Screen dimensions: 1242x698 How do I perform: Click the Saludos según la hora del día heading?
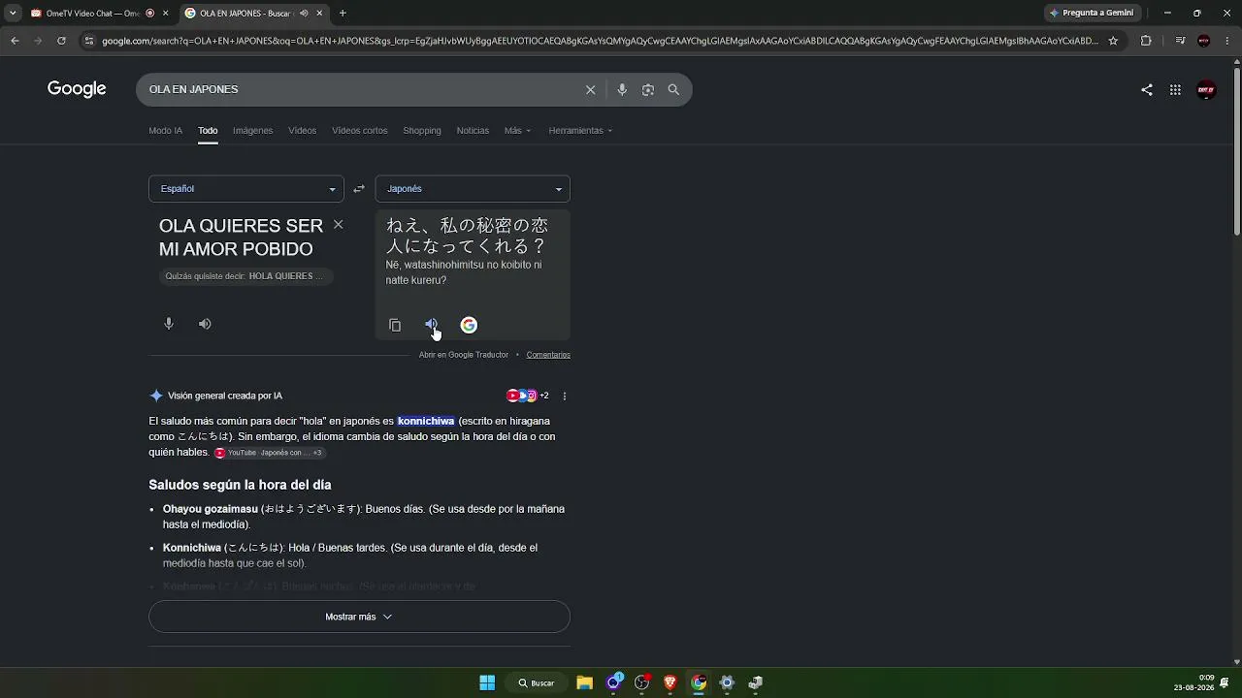[240, 485]
